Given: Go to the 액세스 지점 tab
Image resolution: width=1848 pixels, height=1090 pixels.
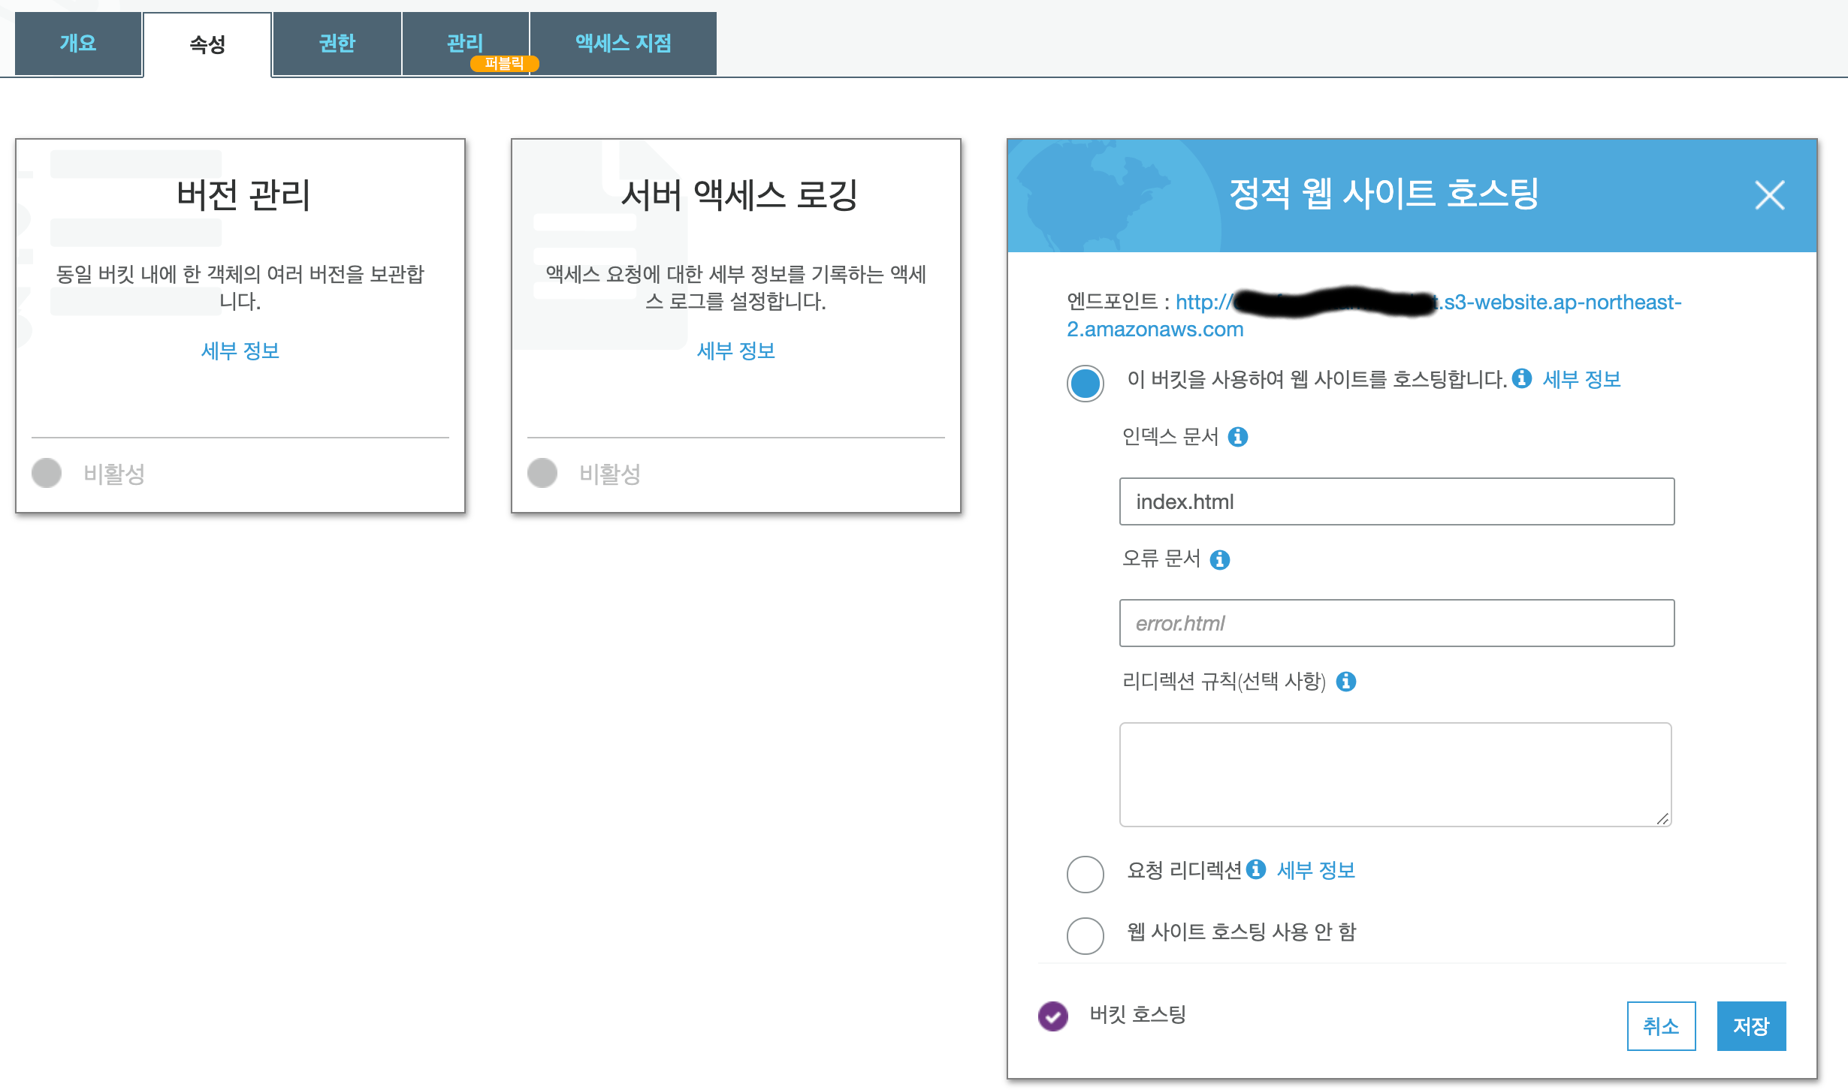Looking at the screenshot, I should coord(624,44).
